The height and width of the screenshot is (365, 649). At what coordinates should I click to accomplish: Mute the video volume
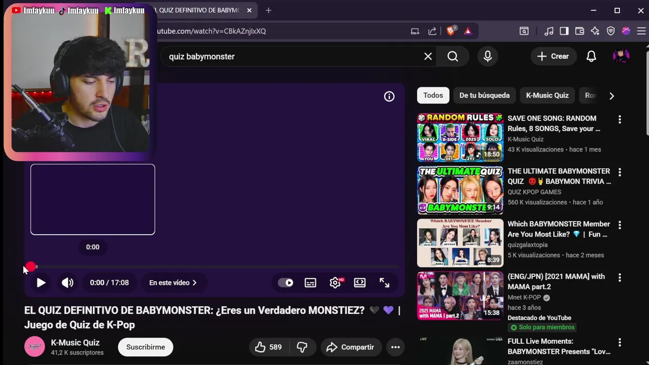click(x=67, y=283)
